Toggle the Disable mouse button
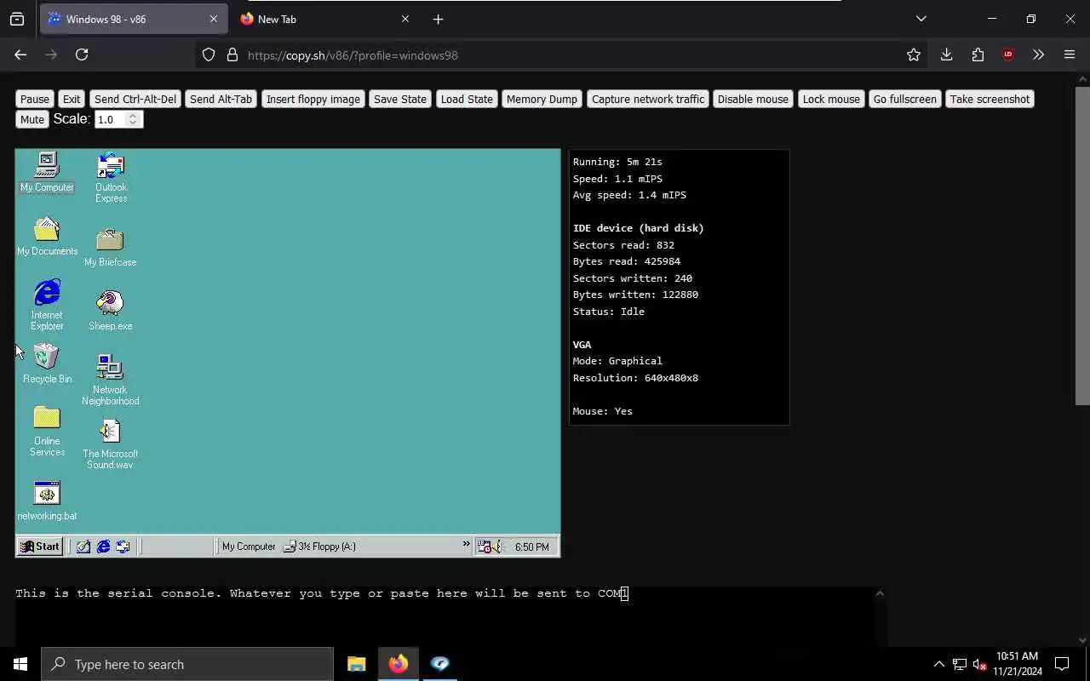The width and height of the screenshot is (1090, 681). [753, 99]
